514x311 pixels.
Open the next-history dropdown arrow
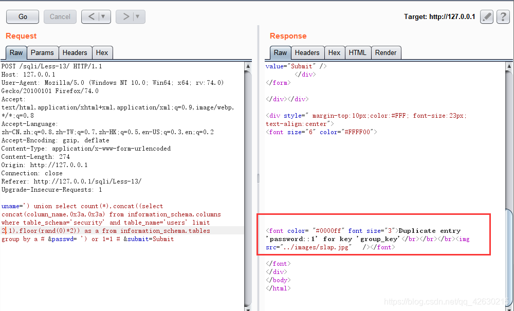[x=138, y=17]
